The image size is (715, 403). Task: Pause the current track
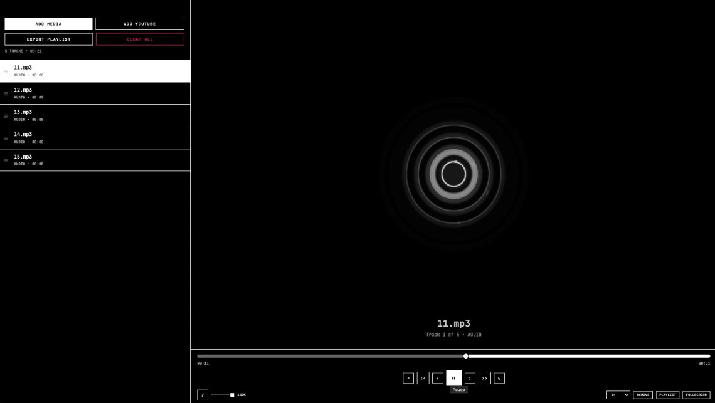pyautogui.click(x=453, y=378)
